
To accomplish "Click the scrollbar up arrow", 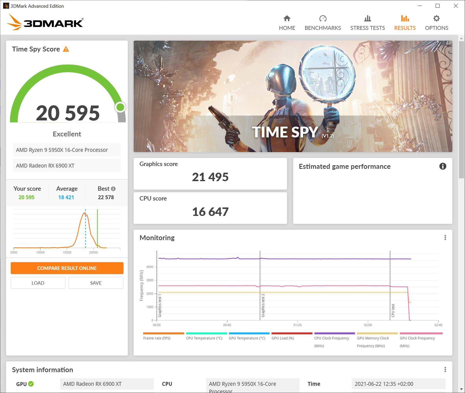I will pyautogui.click(x=461, y=38).
